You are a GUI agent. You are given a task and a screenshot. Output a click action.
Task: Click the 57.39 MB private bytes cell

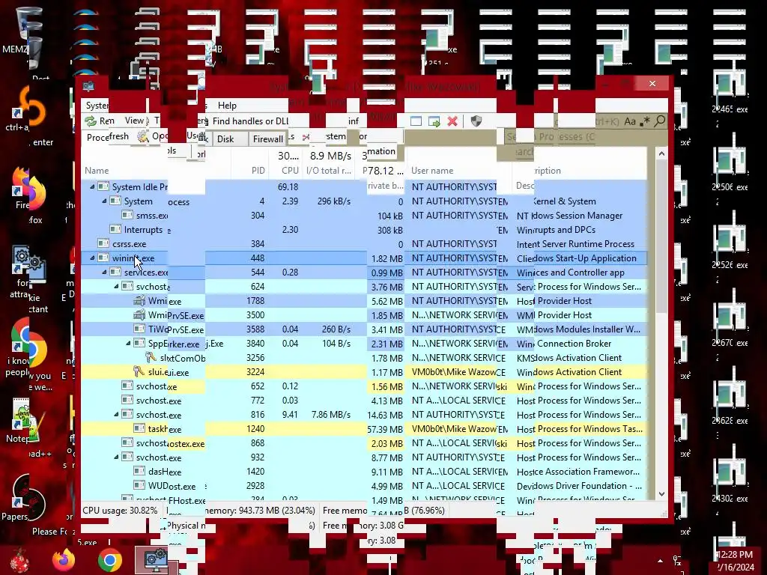(385, 429)
